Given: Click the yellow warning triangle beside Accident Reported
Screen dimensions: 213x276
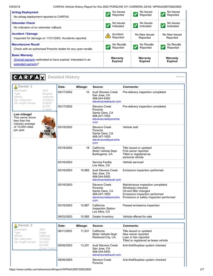Looking at the screenshot, I should (108, 36).
